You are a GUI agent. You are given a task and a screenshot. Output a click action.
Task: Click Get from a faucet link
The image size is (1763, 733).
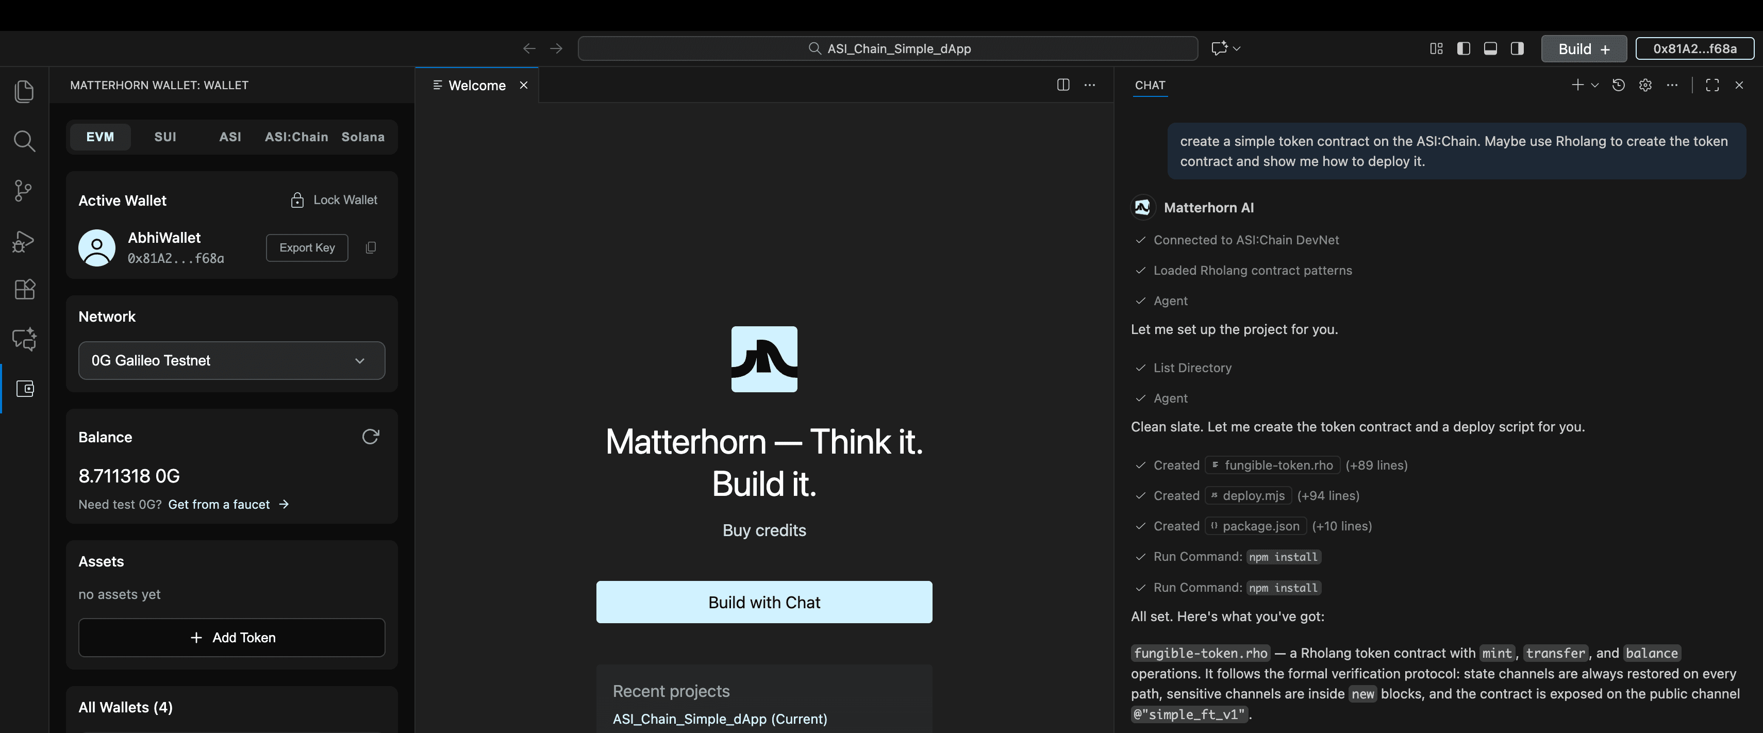pos(228,505)
